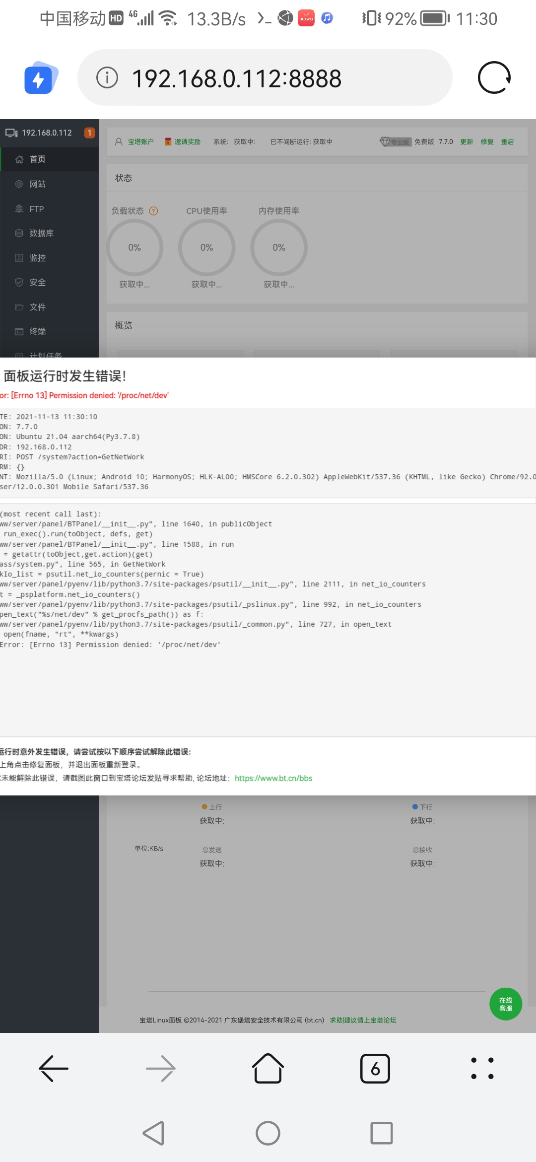Viewport: 536px width, 1162px height.
Task: Tap the site info icon in the address bar
Action: coord(107,77)
